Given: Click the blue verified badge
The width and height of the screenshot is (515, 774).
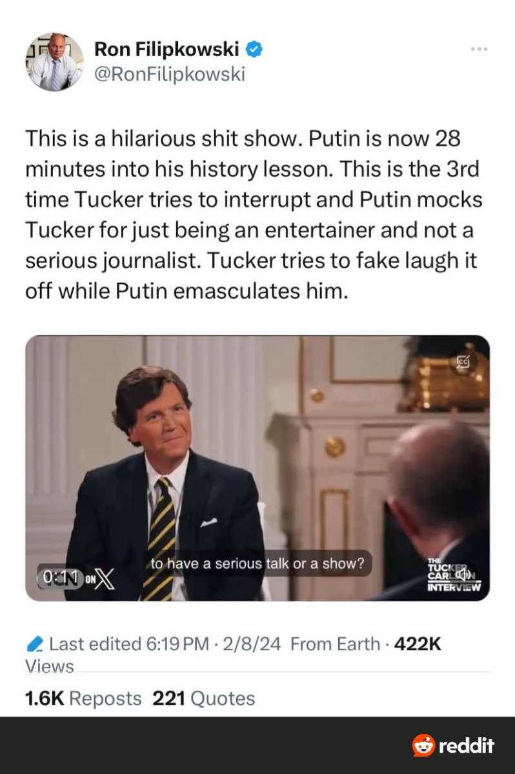Looking at the screenshot, I should [254, 48].
